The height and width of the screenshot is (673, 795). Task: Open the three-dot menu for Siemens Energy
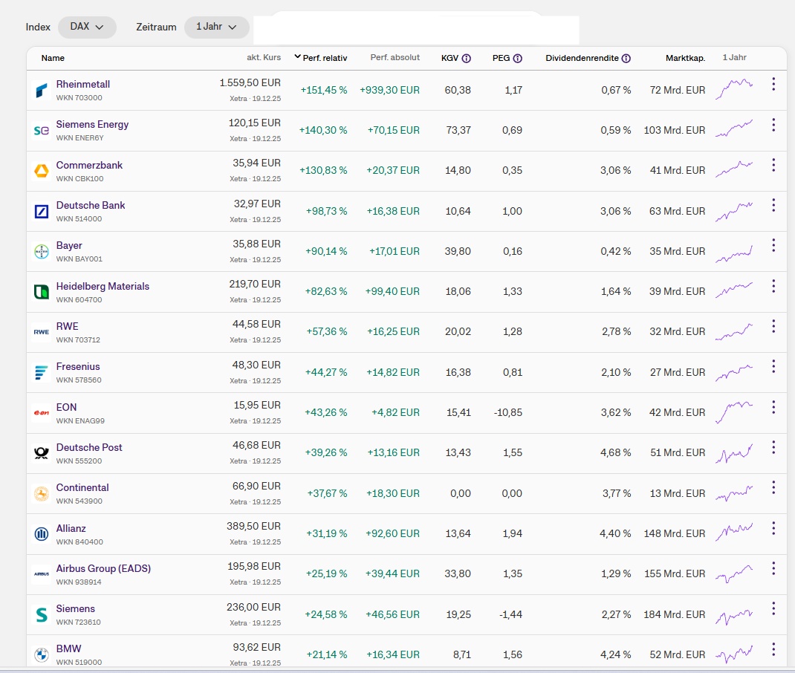pos(773,125)
